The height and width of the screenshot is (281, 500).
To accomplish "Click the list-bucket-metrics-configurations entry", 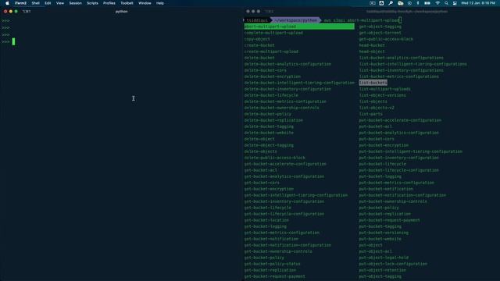I will click(x=399, y=76).
